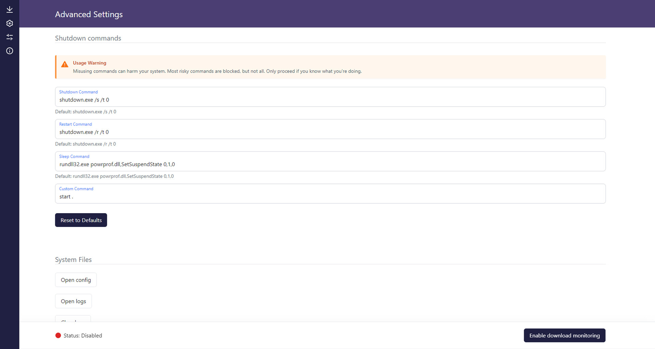Open the logs folder
Screen dimensions: 655x349
click(x=73, y=301)
